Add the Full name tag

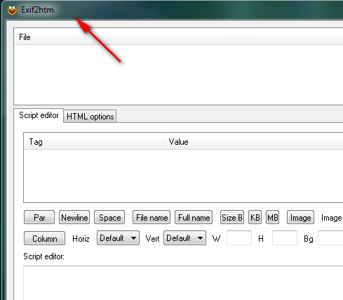point(194,217)
